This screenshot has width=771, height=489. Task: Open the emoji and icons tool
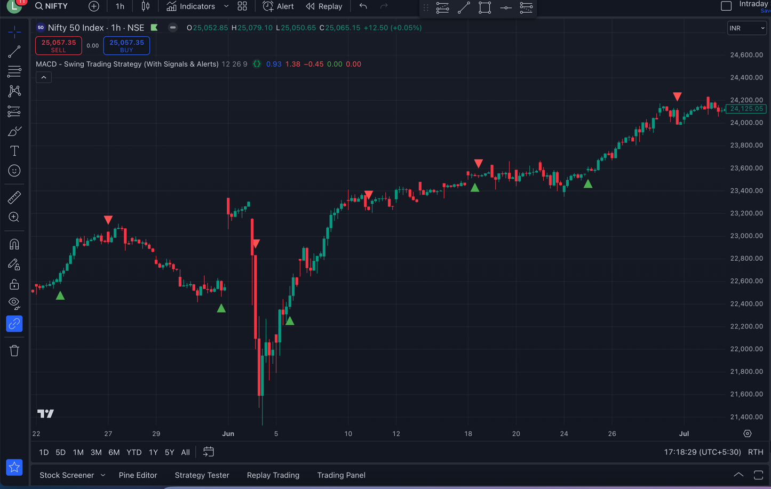pos(14,171)
